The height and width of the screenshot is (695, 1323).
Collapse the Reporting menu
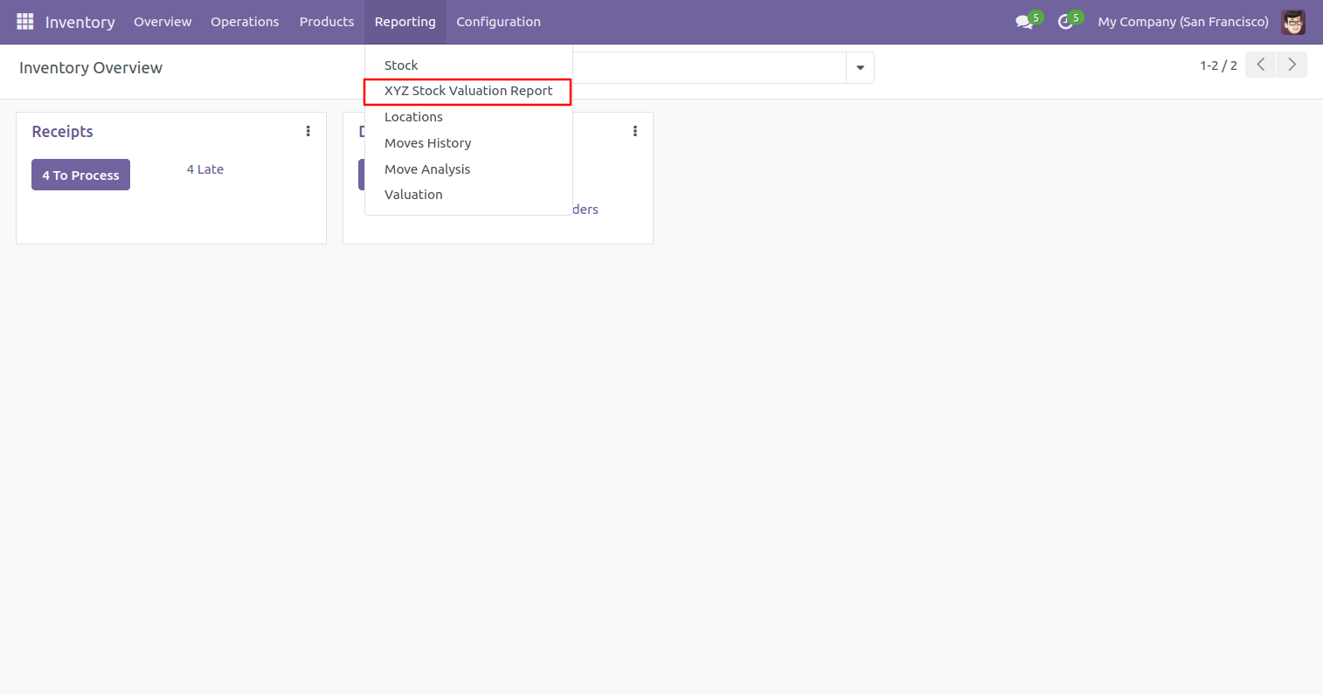[405, 22]
